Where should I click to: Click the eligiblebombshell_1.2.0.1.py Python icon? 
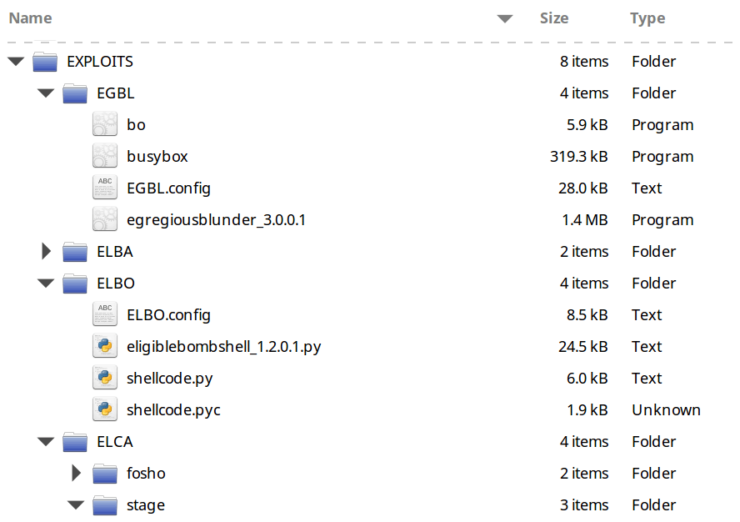[105, 347]
